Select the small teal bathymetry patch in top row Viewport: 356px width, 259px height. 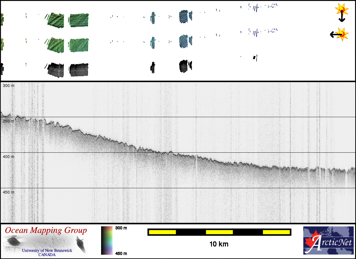coord(153,18)
